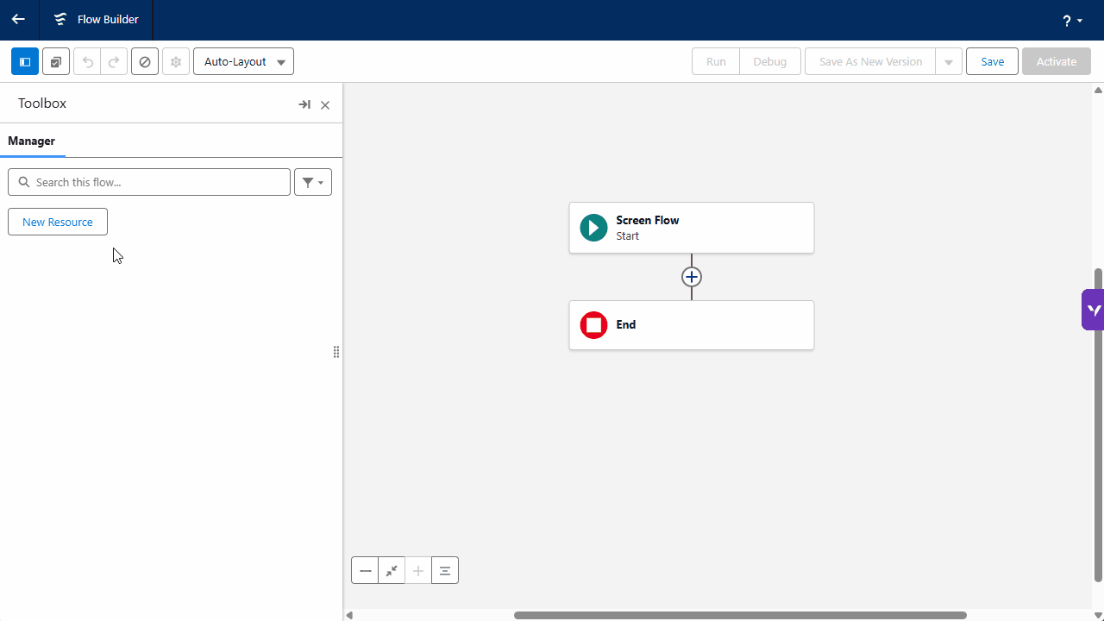This screenshot has width=1104, height=621.
Task: Click the Save button
Action: [992, 62]
